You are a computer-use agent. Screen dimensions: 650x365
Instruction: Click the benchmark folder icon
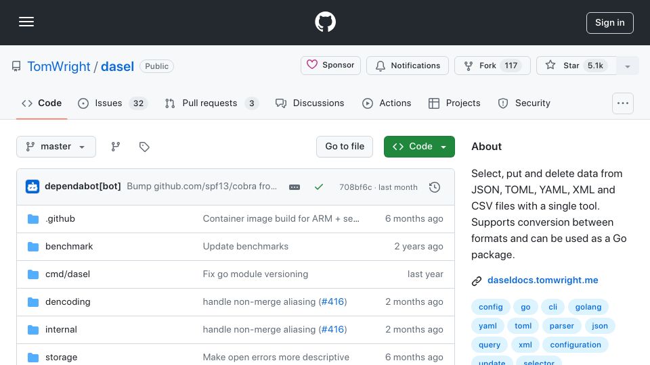tap(33, 247)
